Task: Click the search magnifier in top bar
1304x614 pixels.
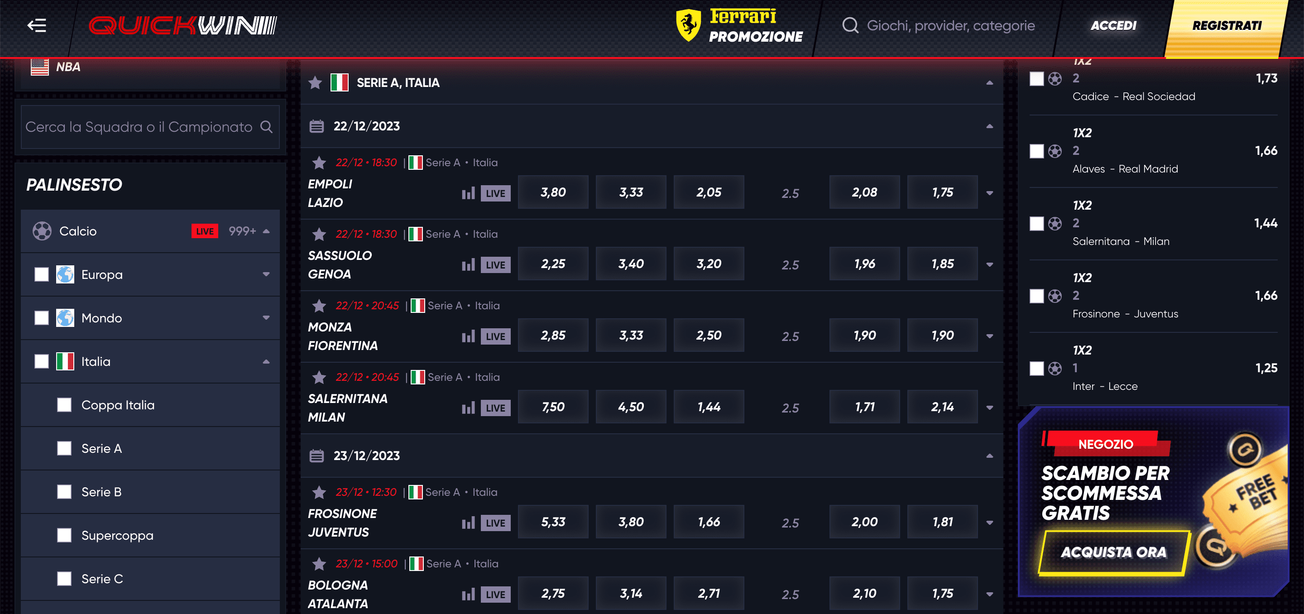Action: point(850,25)
